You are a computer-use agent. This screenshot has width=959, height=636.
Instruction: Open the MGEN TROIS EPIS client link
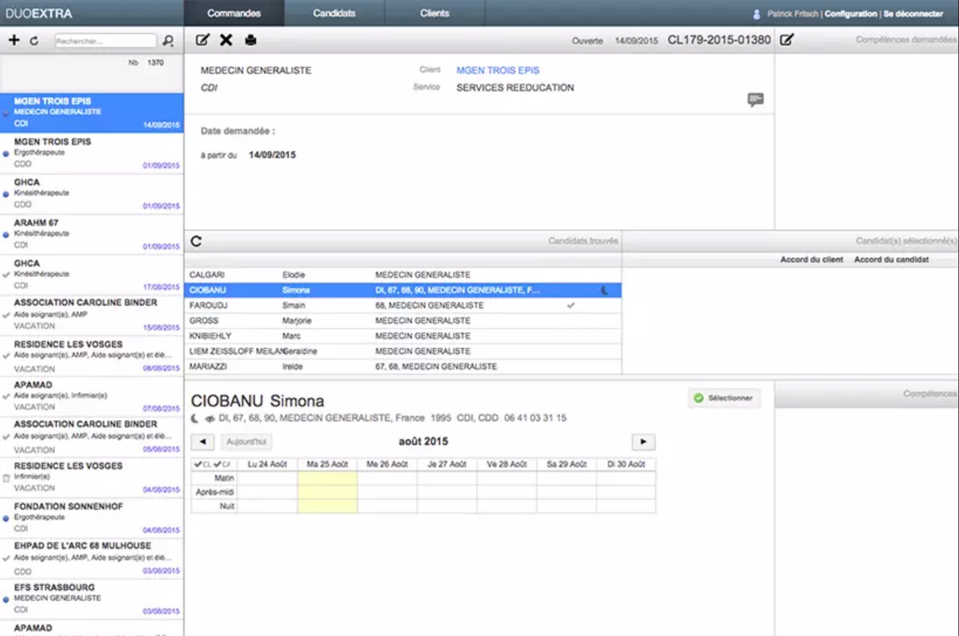tap(497, 70)
